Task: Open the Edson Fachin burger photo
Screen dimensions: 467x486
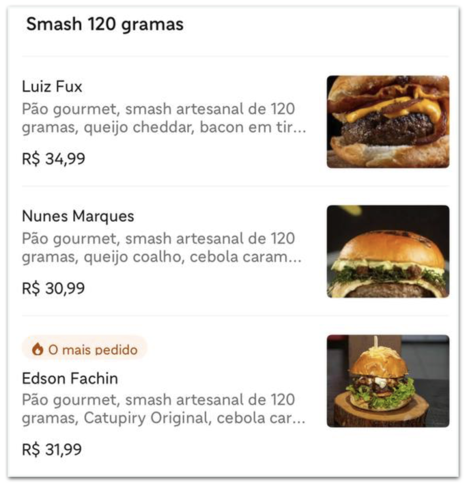Action: click(388, 381)
